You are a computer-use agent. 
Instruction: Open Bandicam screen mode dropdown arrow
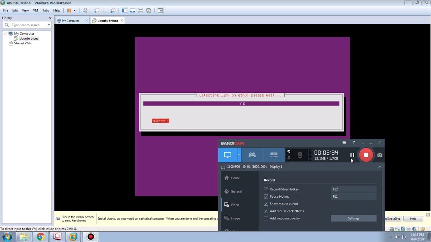[x=239, y=155]
